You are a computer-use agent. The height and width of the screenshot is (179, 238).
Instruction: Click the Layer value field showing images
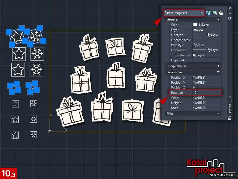click(x=207, y=30)
